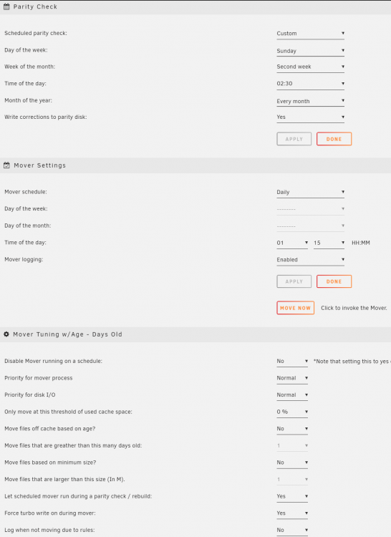Click the Mover Settings calendar icon
This screenshot has height=537, width=391.
click(6, 165)
